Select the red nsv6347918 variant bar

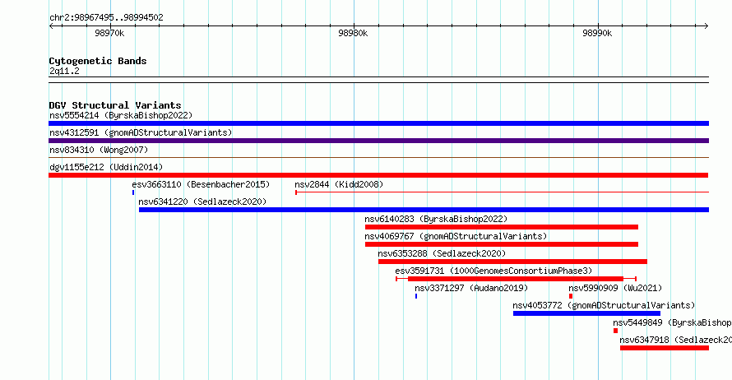point(665,348)
